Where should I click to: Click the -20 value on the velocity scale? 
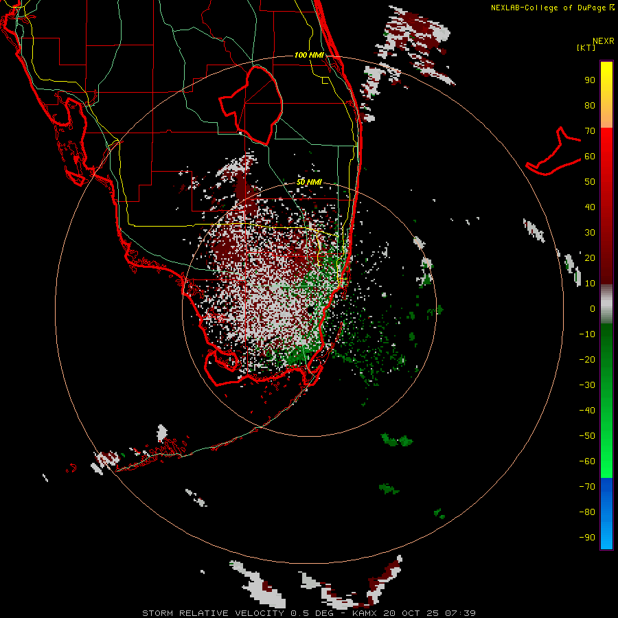point(587,359)
